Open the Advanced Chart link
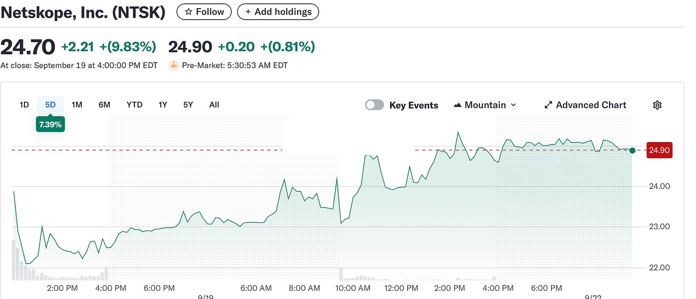 click(x=586, y=105)
